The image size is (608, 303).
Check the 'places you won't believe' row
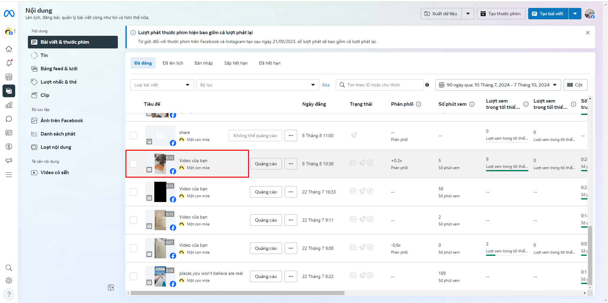[133, 276]
